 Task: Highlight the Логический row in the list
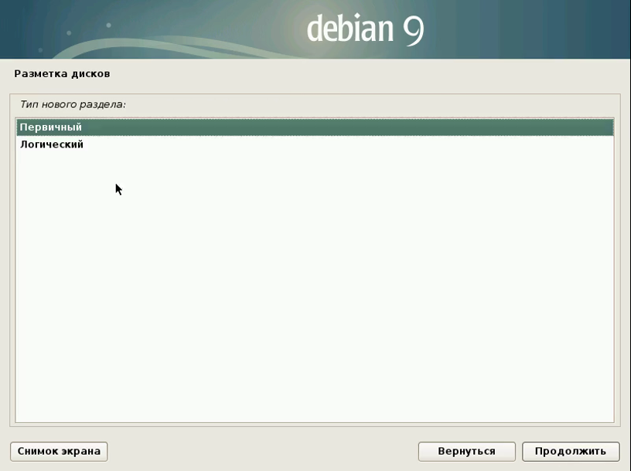309,144
